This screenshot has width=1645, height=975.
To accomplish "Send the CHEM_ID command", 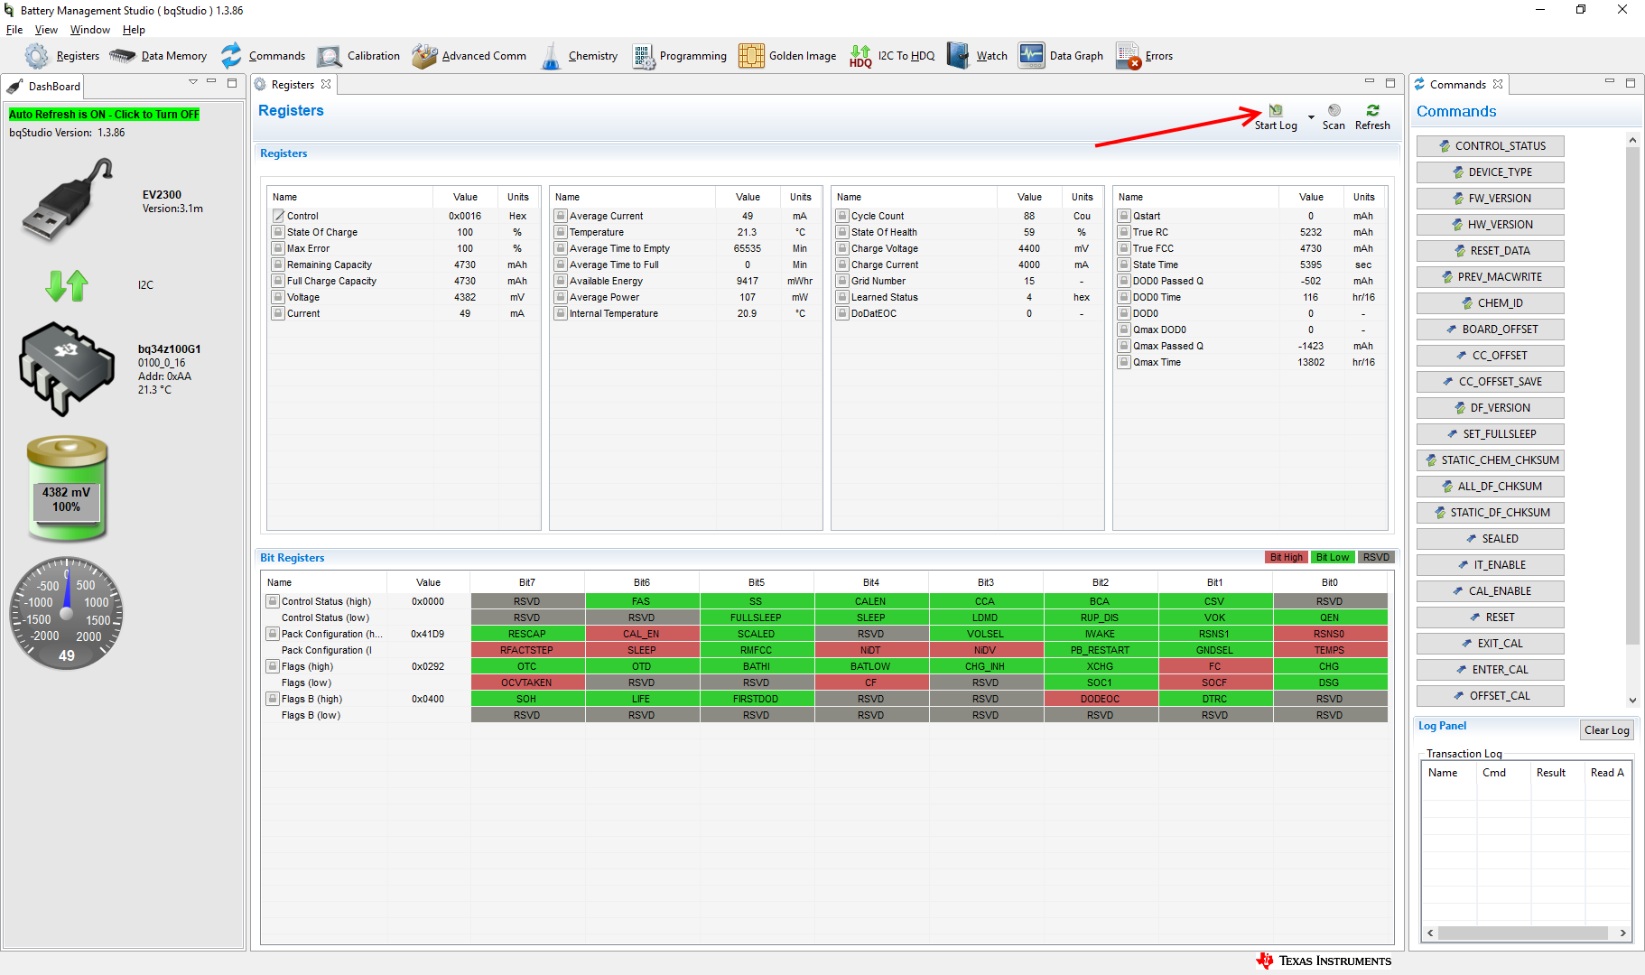I will 1491,303.
